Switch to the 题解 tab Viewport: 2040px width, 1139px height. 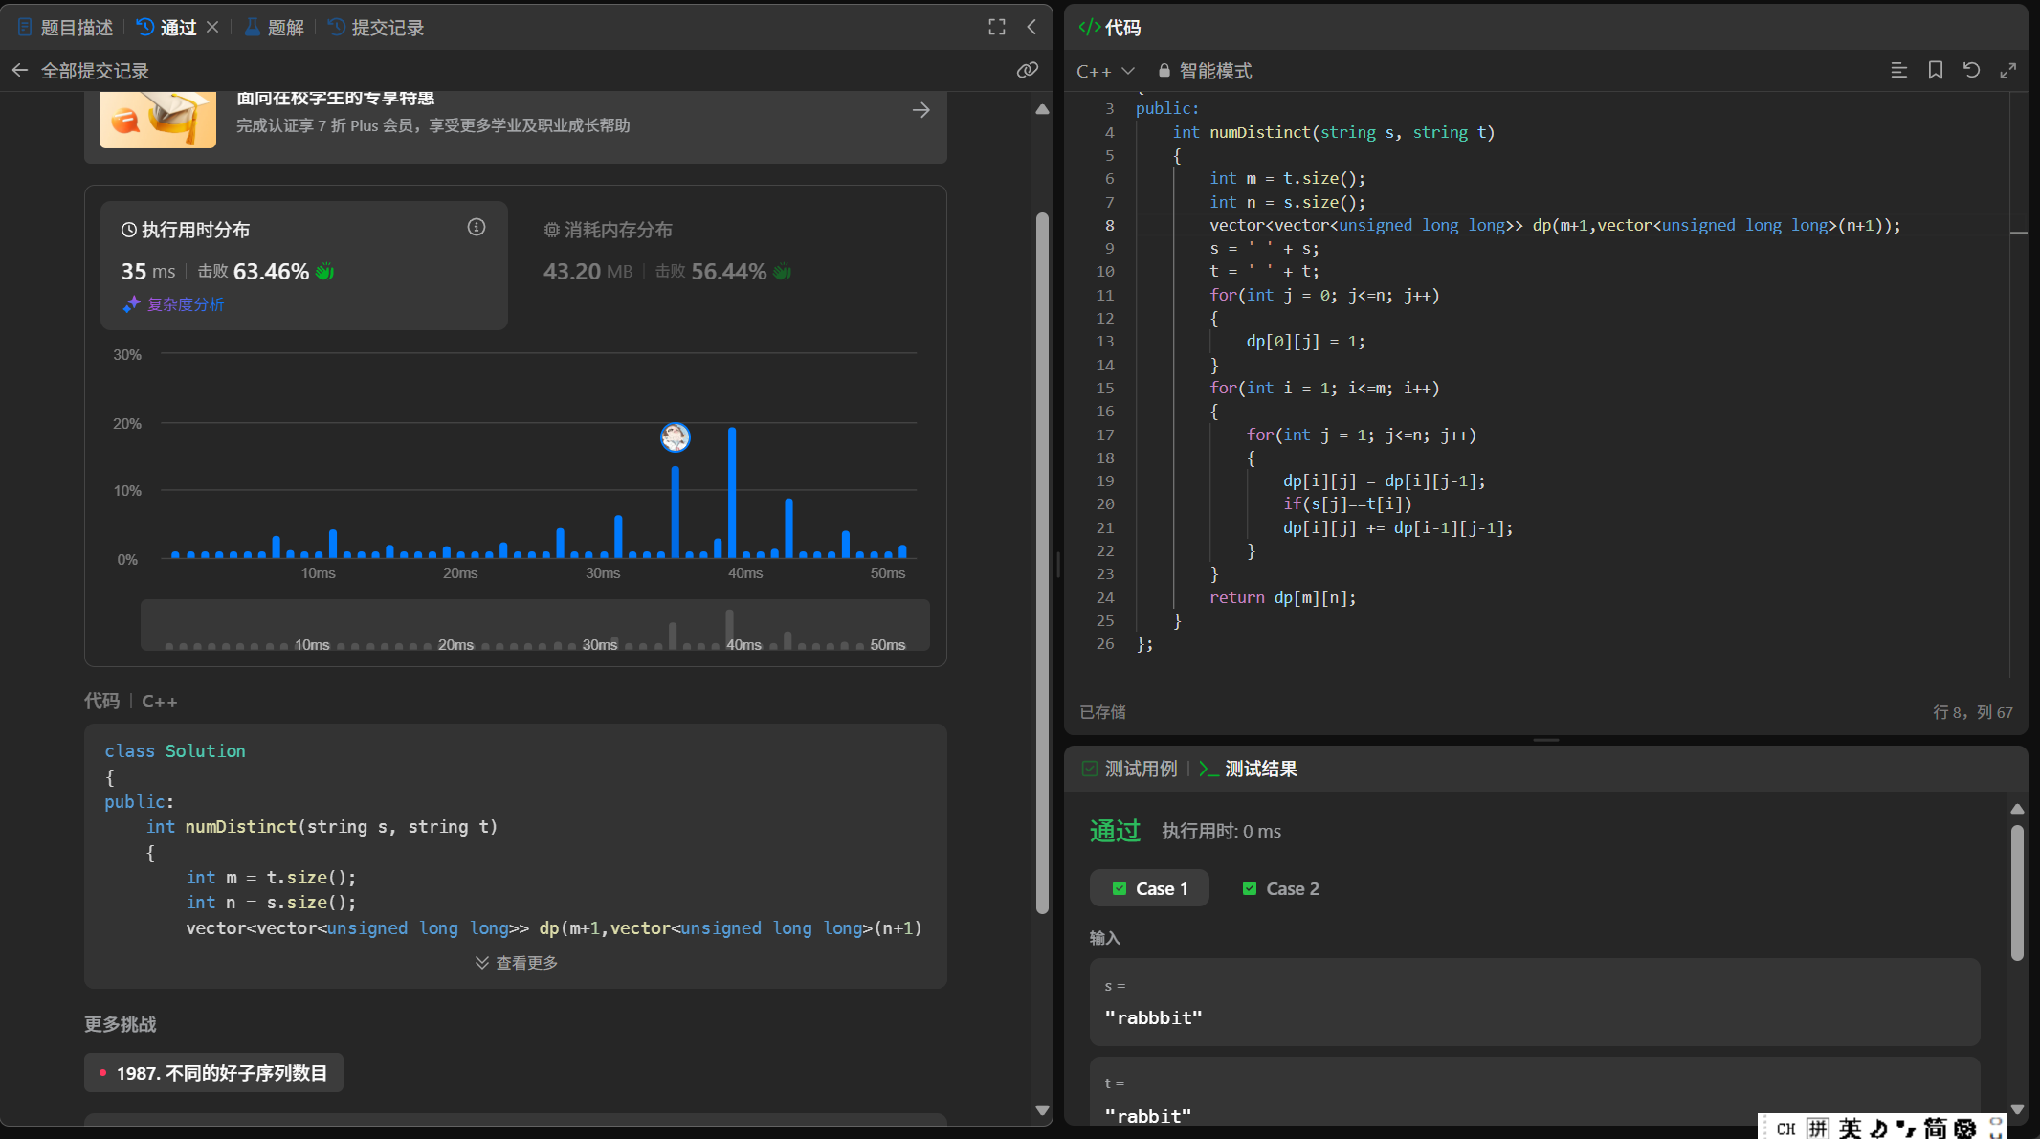pyautogui.click(x=275, y=28)
